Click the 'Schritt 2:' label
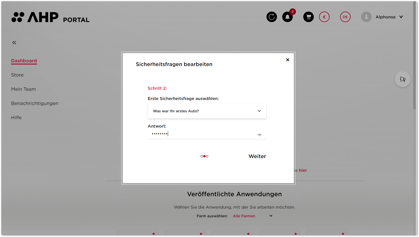The width and height of the screenshot is (419, 237). tap(157, 88)
